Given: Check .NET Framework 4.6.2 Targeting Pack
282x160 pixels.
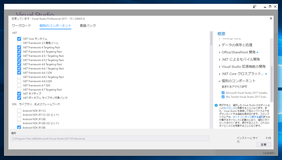Looking at the screenshot, I should coord(19,77).
